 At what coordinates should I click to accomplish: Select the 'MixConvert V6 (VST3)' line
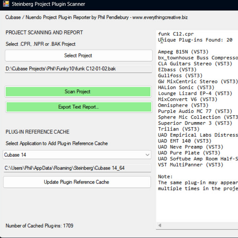(x=188, y=99)
